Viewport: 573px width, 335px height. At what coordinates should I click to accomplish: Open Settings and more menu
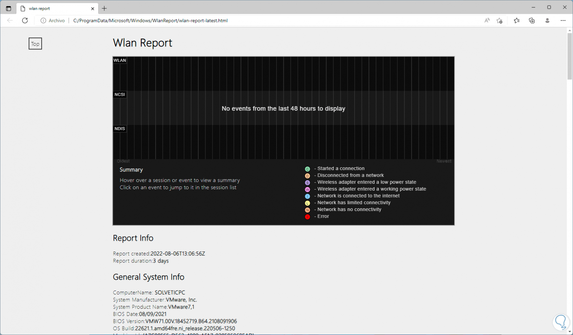[x=563, y=20]
